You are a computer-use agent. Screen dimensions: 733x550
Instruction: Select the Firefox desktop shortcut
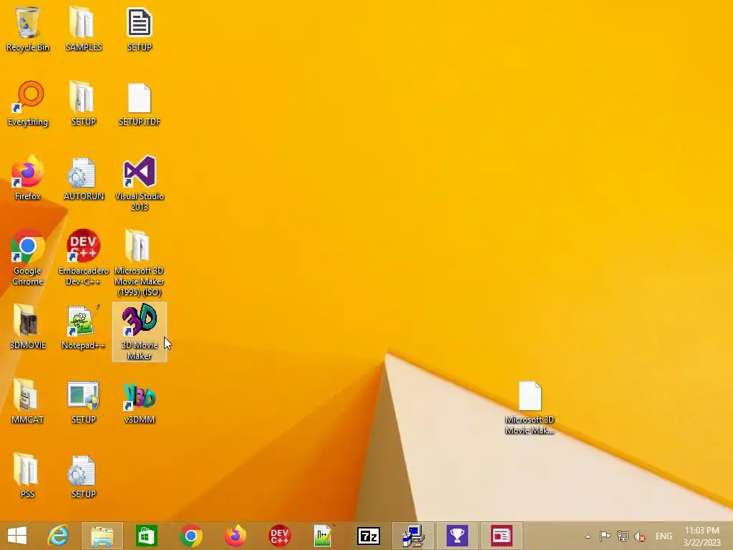(x=28, y=178)
